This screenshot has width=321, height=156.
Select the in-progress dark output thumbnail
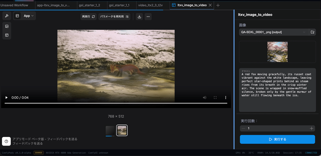110,131
